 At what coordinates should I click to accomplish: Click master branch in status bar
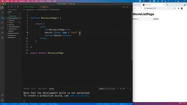pyautogui.click(x=4, y=104)
